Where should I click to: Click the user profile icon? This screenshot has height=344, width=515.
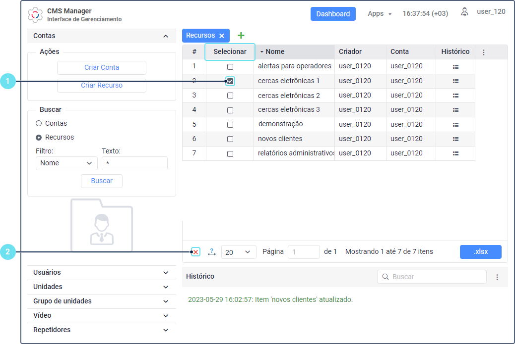pyautogui.click(x=464, y=12)
